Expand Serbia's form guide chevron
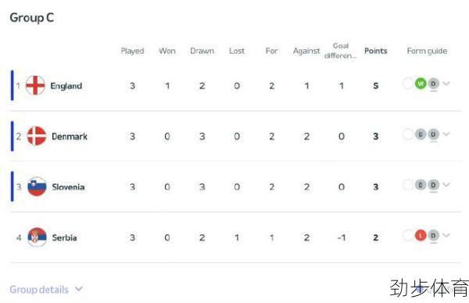 point(446,235)
